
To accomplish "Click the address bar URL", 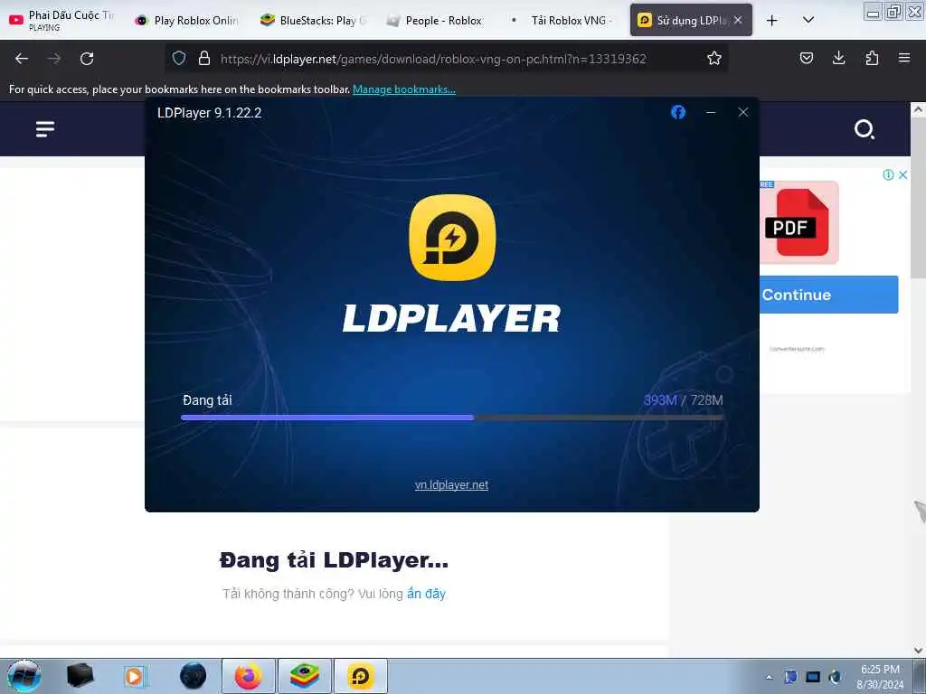I will [433, 59].
